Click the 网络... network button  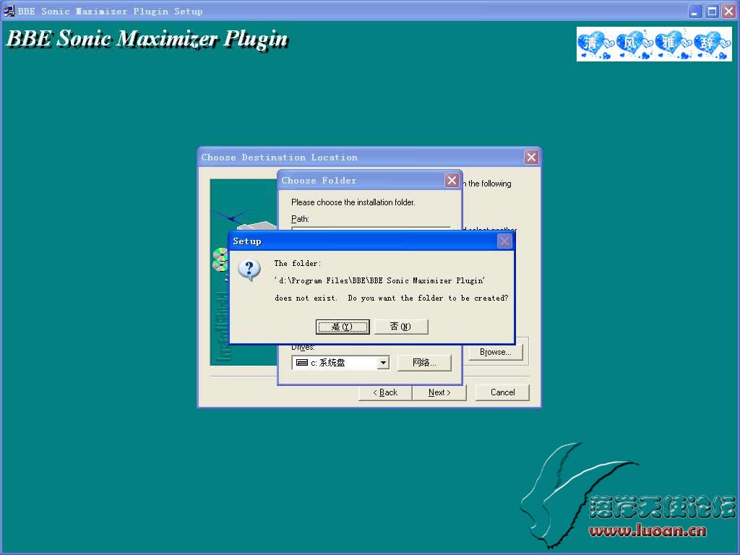[x=424, y=363]
